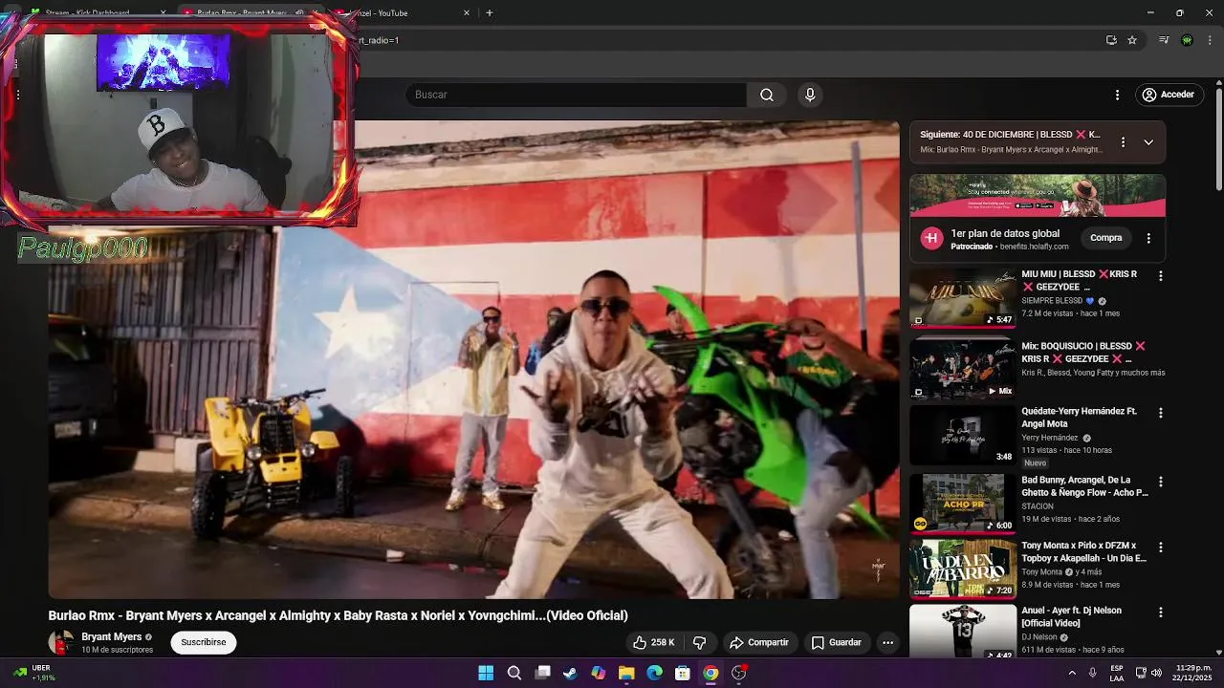The width and height of the screenshot is (1224, 688).
Task: Open Un Dia En El Barrio thumbnail
Action: click(962, 570)
